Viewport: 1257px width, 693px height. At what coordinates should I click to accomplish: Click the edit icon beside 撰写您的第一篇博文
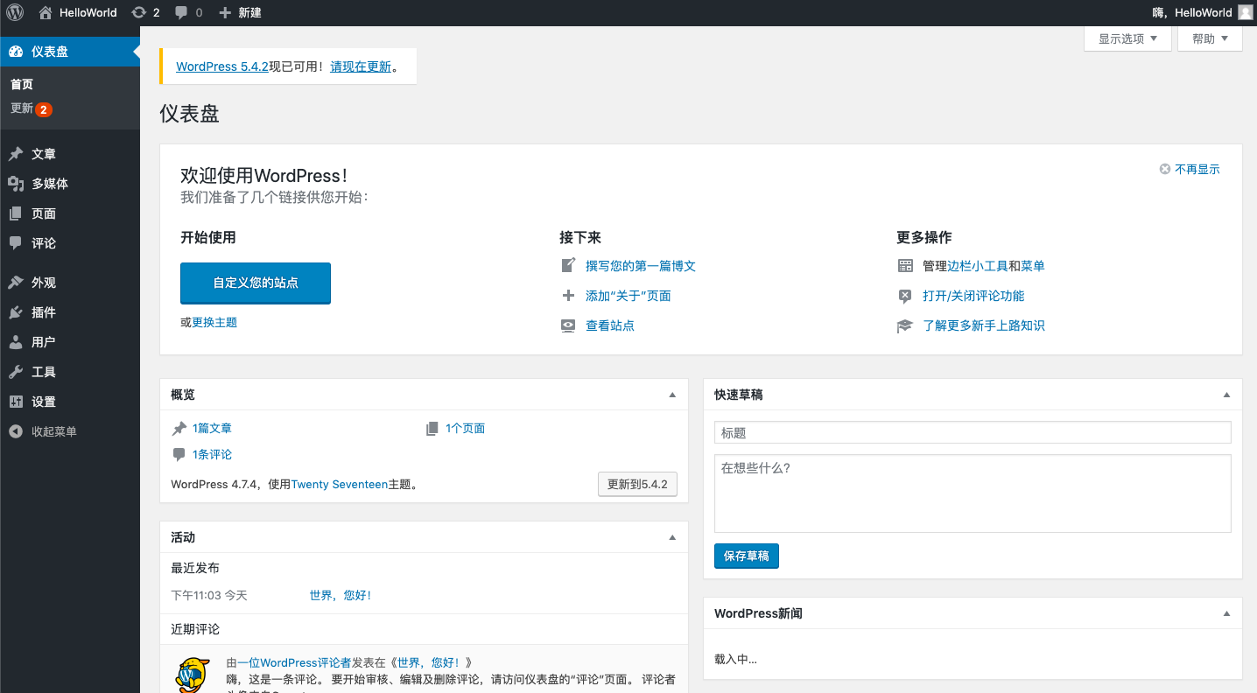coord(568,265)
